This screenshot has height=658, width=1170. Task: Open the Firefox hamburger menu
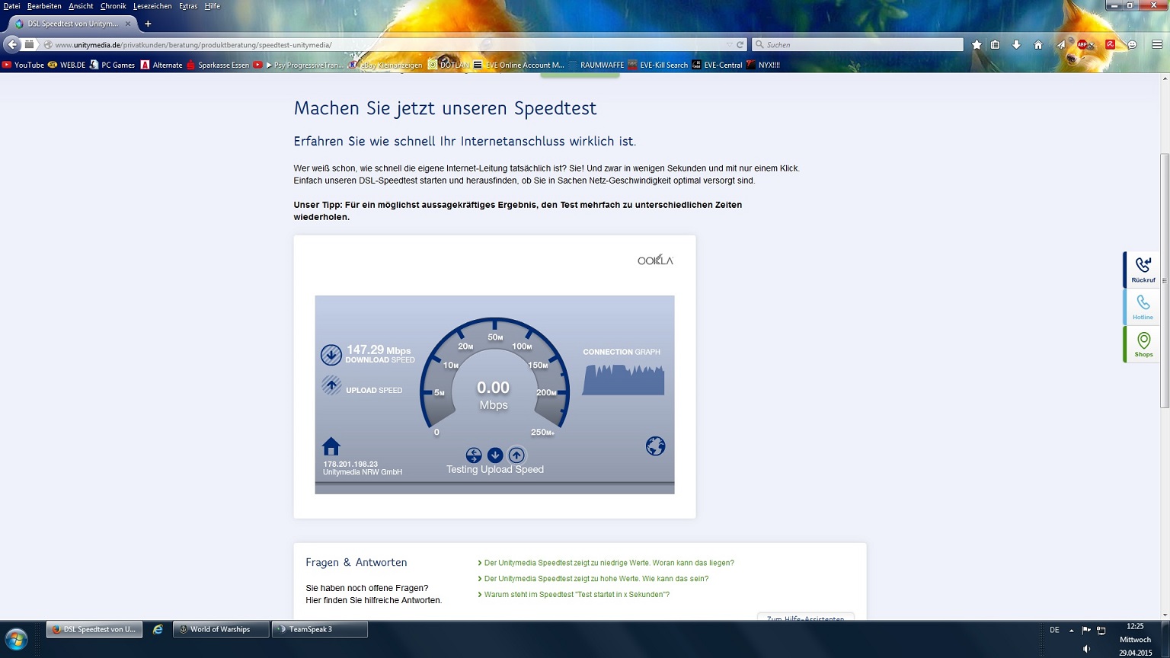tap(1156, 45)
